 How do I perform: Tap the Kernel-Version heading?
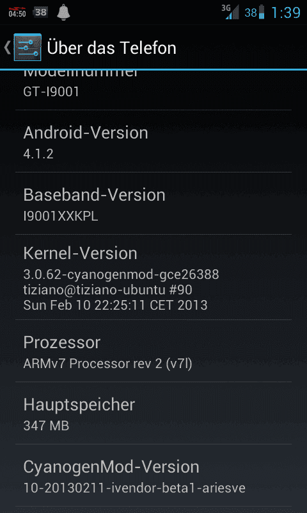point(80,253)
